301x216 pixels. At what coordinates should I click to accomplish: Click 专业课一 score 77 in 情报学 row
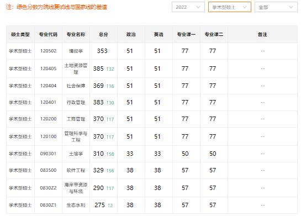(185, 51)
